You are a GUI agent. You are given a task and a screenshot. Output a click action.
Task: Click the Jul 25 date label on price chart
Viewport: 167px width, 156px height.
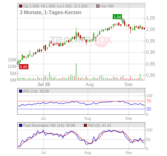pos(44,84)
